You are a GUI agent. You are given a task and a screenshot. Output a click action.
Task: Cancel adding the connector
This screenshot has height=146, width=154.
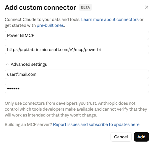(121, 137)
